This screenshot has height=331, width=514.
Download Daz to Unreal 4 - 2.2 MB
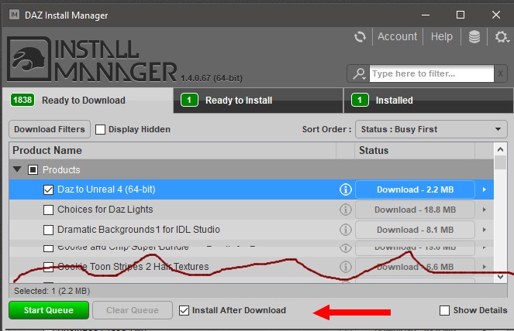415,189
